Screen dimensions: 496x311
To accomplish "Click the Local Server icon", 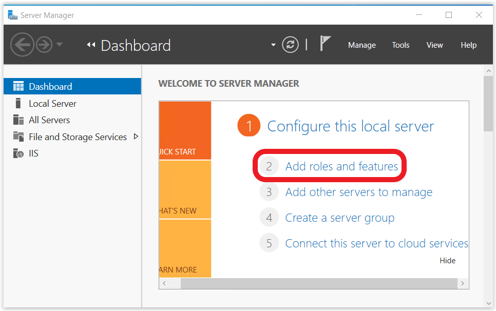I will [x=18, y=103].
